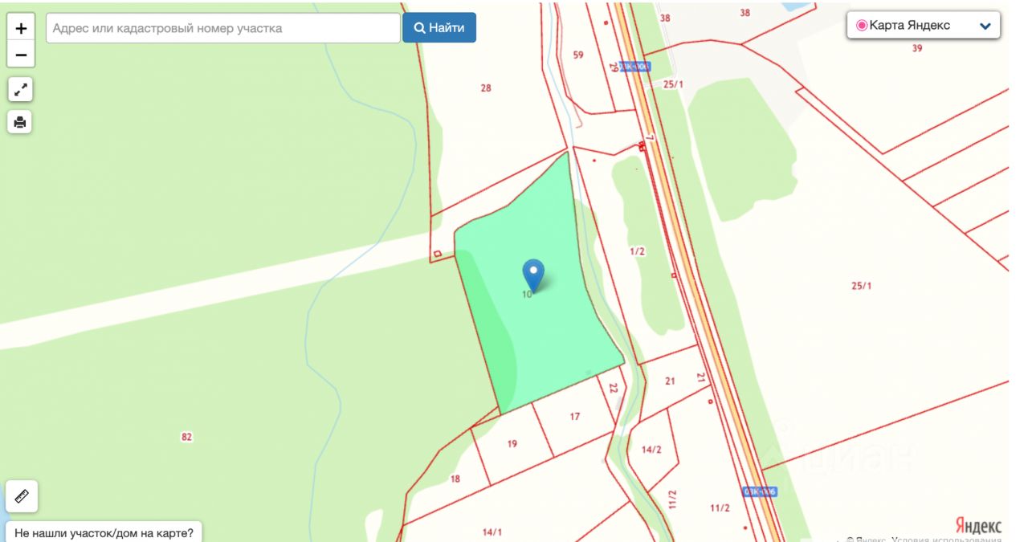Select the pink radio dot of Карта Яндекс
This screenshot has height=542, width=1028.
click(x=862, y=25)
